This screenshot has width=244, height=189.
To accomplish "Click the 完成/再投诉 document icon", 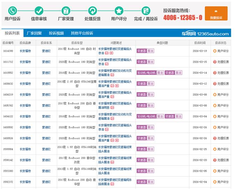I will tap(146, 11).
